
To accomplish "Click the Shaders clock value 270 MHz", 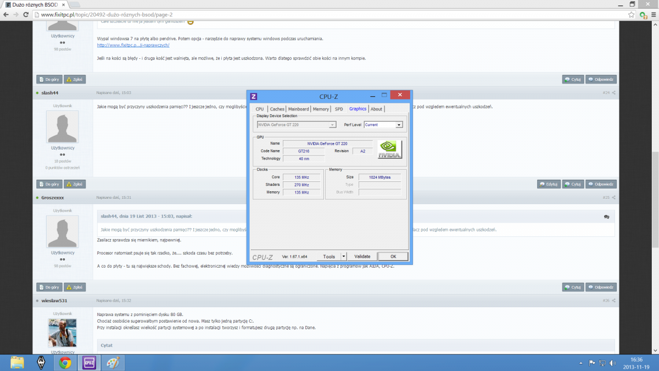I will pyautogui.click(x=302, y=185).
